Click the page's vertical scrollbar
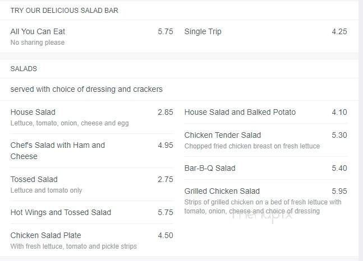Viewport: 363px width, 261px height. 361,130
